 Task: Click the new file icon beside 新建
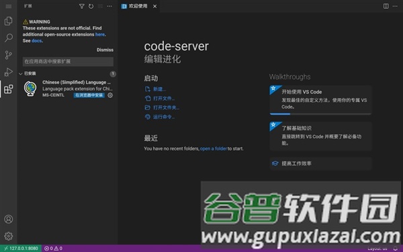148,89
